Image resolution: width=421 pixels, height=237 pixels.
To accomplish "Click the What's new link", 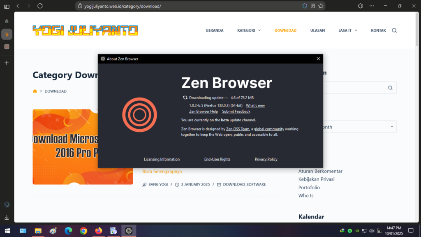I will [x=255, y=106].
